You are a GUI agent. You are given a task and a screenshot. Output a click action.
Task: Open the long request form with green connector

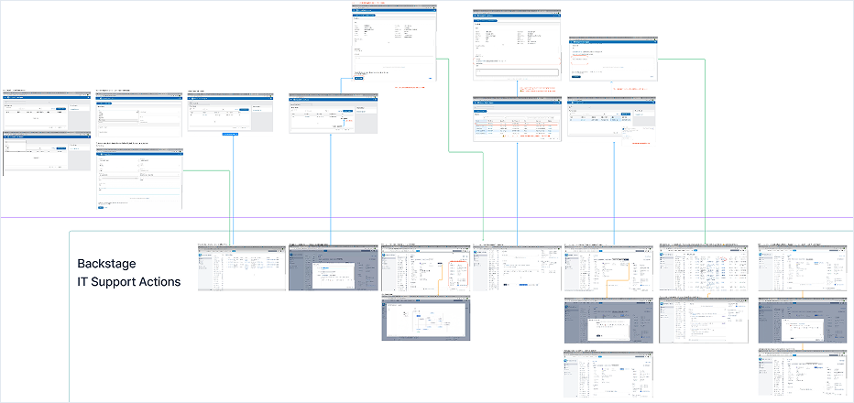(x=139, y=177)
